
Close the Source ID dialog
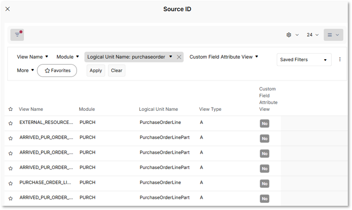[x=7, y=9]
